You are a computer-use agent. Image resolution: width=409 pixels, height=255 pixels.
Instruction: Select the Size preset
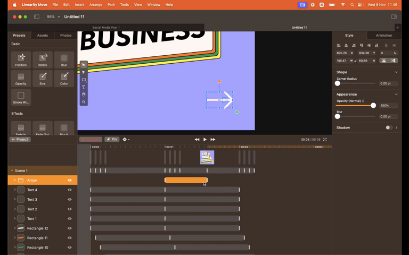pos(42,79)
